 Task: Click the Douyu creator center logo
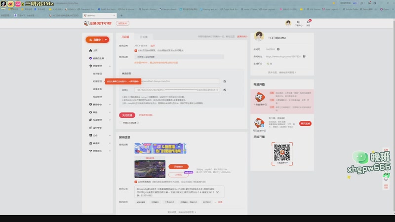coord(97,23)
